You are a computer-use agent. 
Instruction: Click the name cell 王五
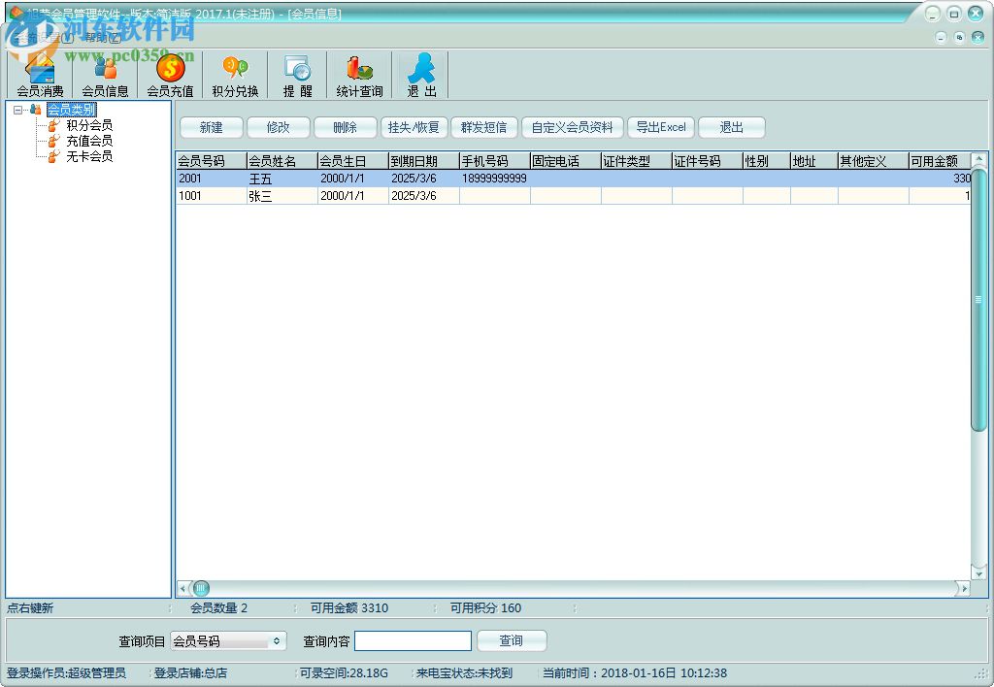[282, 179]
